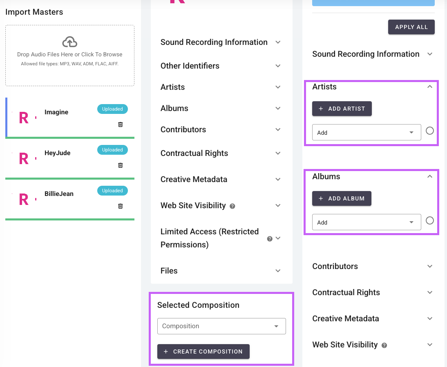
Task: Remove BillieJean using trash icon
Action: (120, 206)
